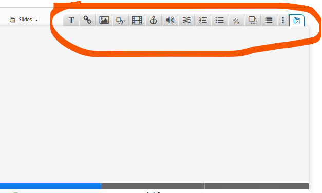Insert a video with the filmstrip icon
The image size is (322, 193).
point(137,20)
